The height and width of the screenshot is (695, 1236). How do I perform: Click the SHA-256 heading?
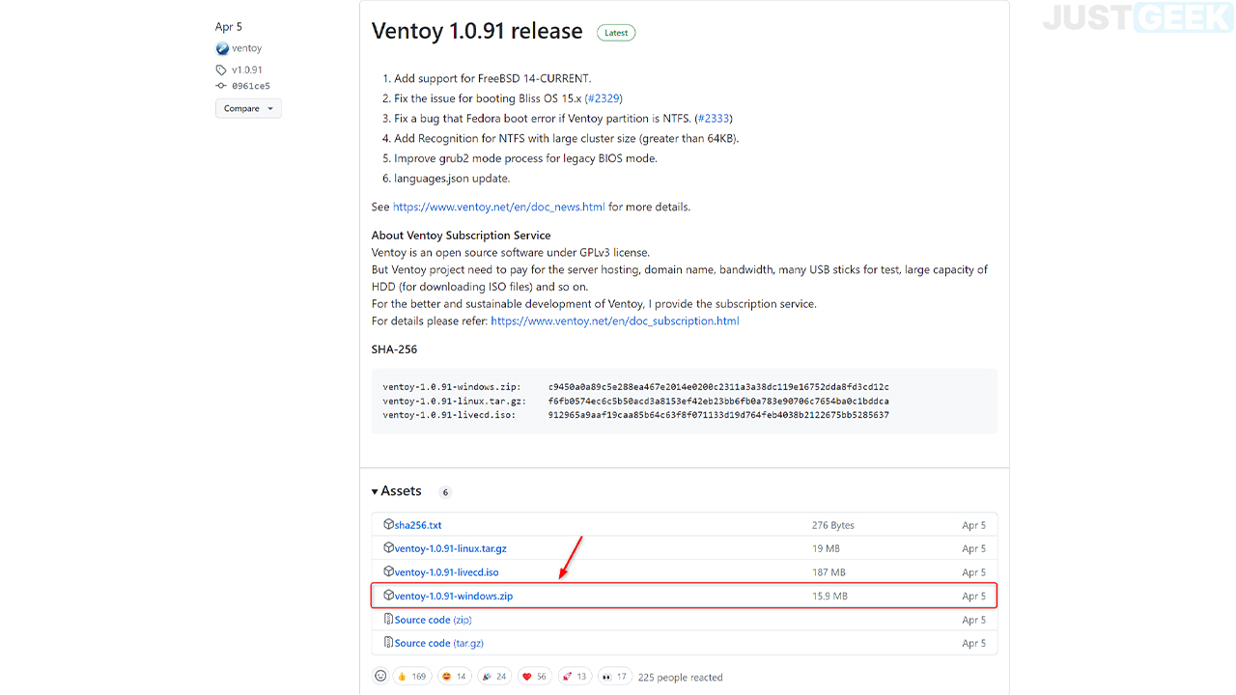click(394, 349)
